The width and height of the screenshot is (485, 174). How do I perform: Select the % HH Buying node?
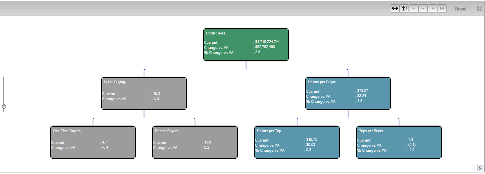(144, 93)
